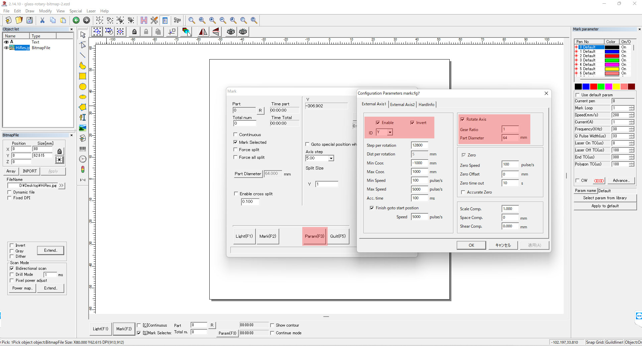Open the Axis step dropdown
The image size is (642, 346).
(331, 158)
